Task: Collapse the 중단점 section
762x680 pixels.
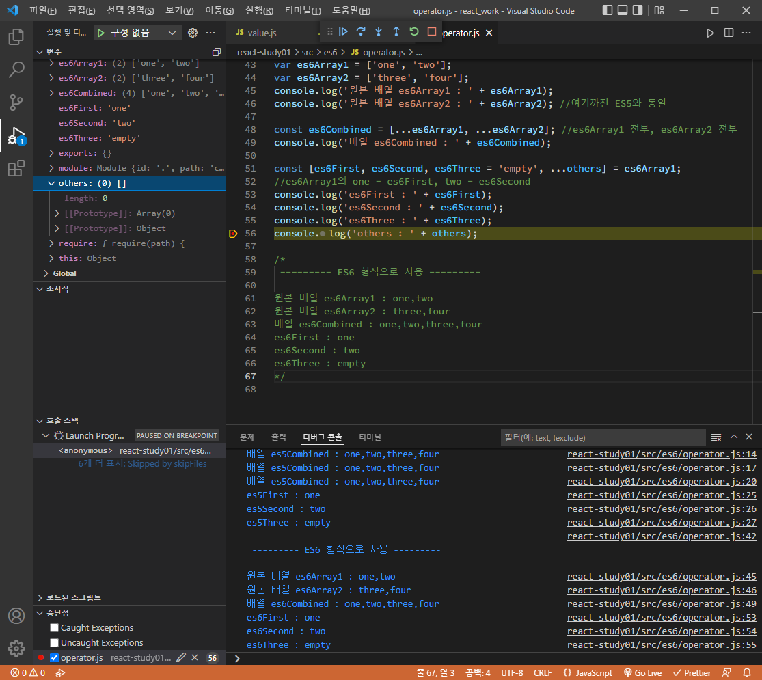Action: tap(40, 612)
